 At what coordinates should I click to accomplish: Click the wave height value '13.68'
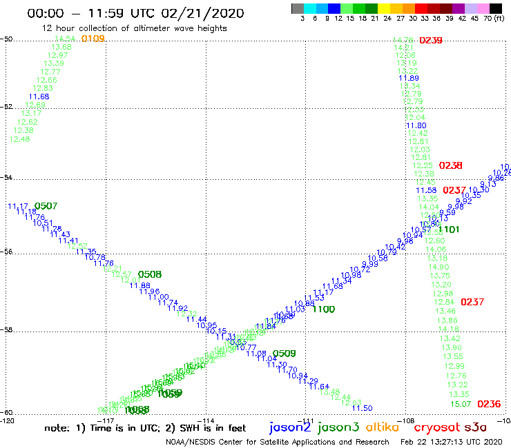[x=61, y=47]
